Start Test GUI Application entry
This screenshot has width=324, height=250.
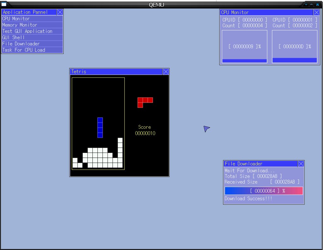[32, 31]
